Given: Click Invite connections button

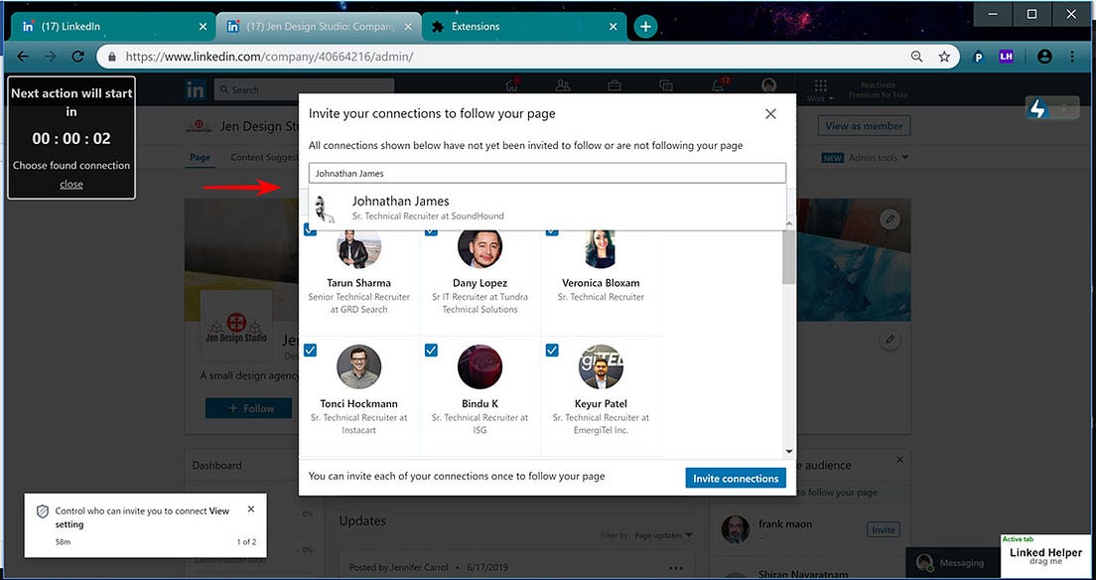Looking at the screenshot, I should [736, 479].
